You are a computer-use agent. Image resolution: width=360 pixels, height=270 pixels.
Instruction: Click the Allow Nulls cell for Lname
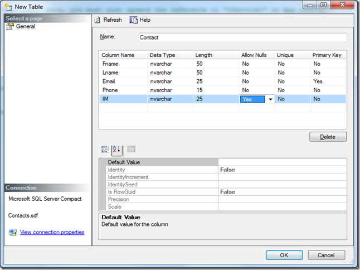(257, 73)
